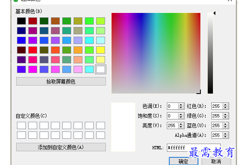238x165 pixels.
Task: Decrease 亮度(V) with its down arrow
Action: pyautogui.click(x=181, y=127)
